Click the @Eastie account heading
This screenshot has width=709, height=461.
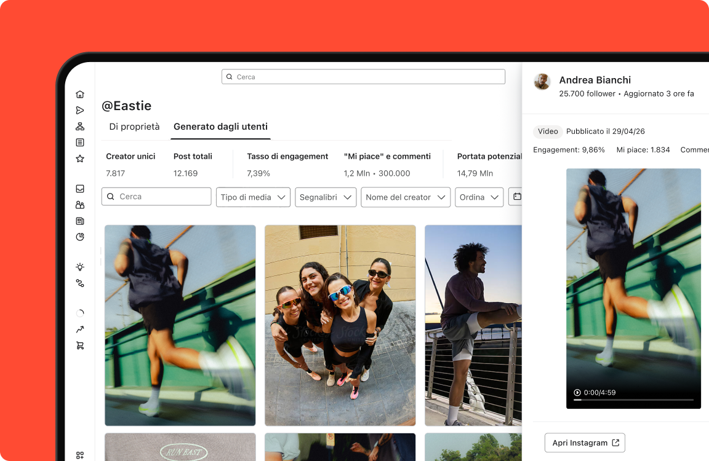127,106
